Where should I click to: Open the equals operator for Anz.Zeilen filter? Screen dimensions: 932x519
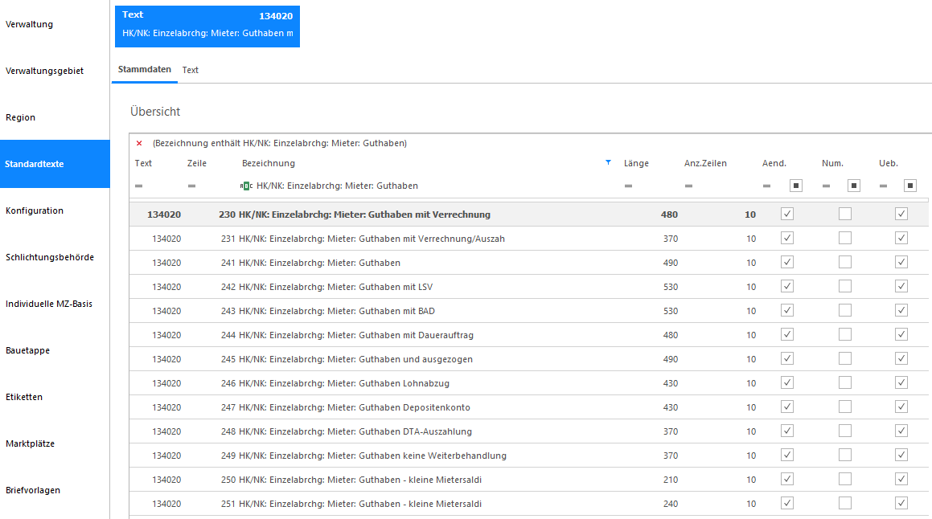[688, 186]
